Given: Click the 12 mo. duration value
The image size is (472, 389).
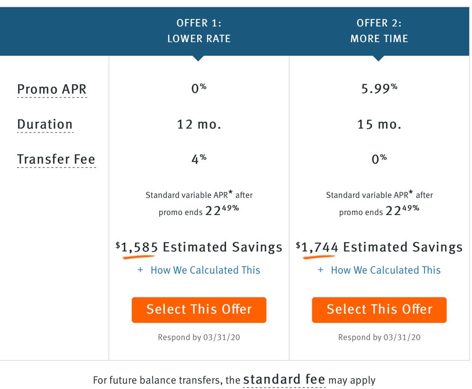Looking at the screenshot, I should tap(199, 124).
